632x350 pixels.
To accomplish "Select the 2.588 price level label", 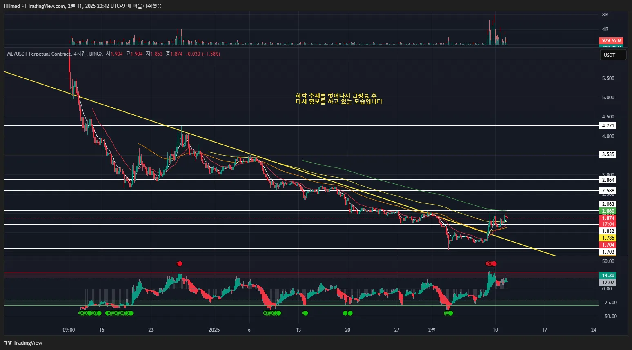I will coord(608,191).
